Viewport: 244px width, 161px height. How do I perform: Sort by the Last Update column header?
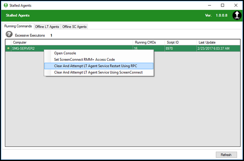coord(218,42)
